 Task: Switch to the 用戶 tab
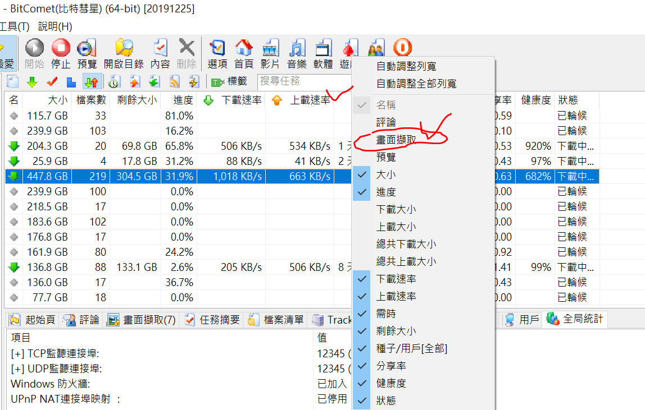(x=521, y=320)
